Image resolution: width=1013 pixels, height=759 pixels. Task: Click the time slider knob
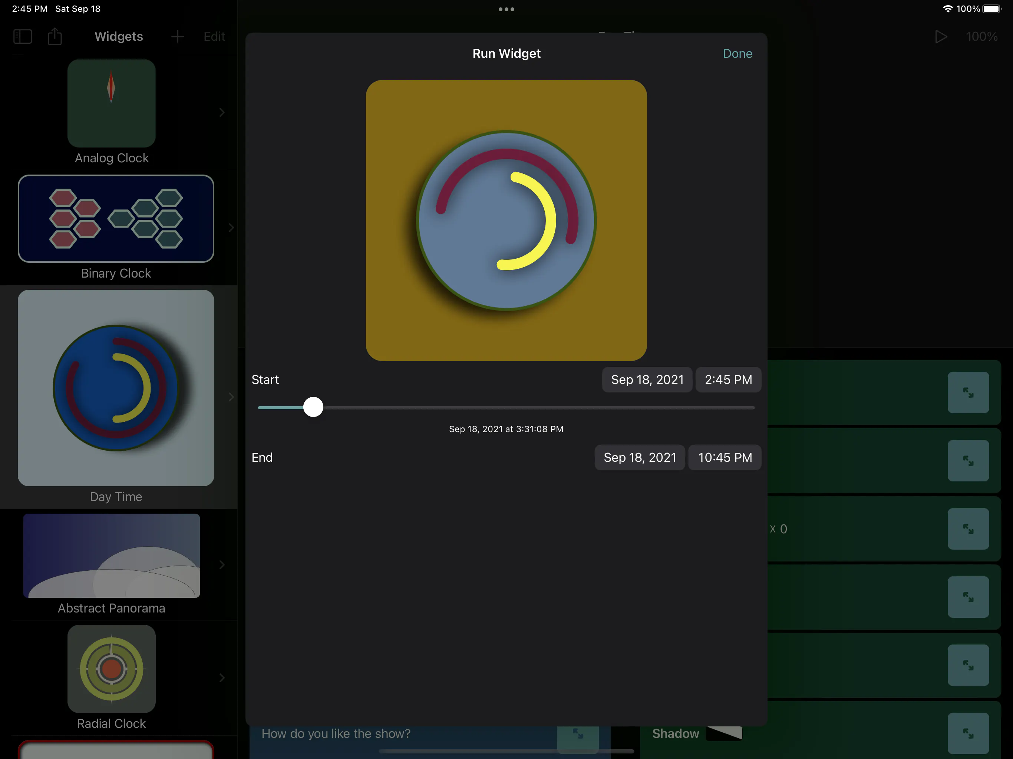coord(313,407)
